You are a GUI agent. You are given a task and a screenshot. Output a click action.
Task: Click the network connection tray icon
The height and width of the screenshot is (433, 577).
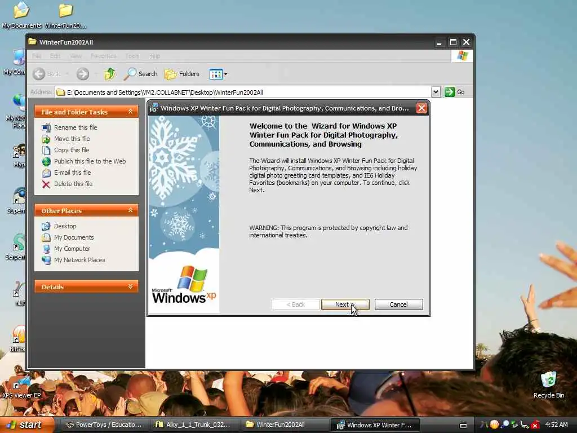[x=525, y=425]
